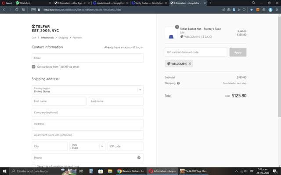Click the Log in link

pyautogui.click(x=140, y=47)
